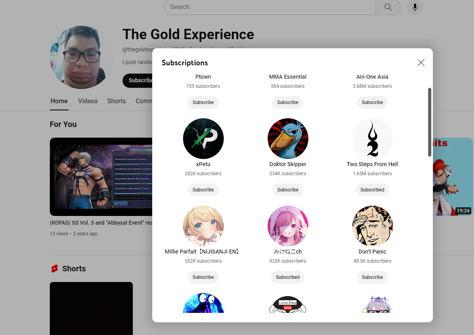
Task: Click the search magnifier icon
Action: (x=388, y=7)
